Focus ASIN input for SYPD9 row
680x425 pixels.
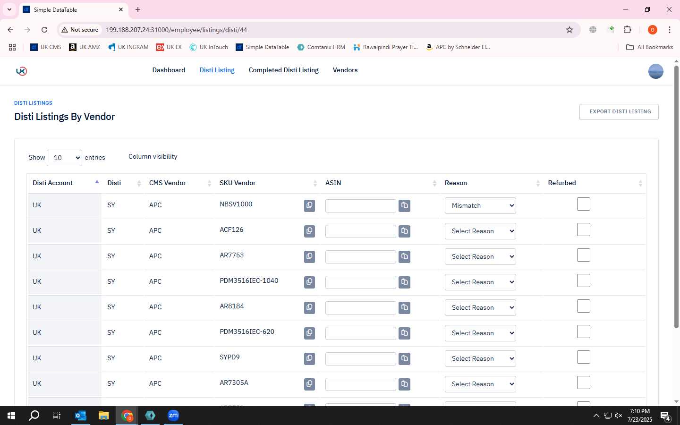tap(360, 359)
